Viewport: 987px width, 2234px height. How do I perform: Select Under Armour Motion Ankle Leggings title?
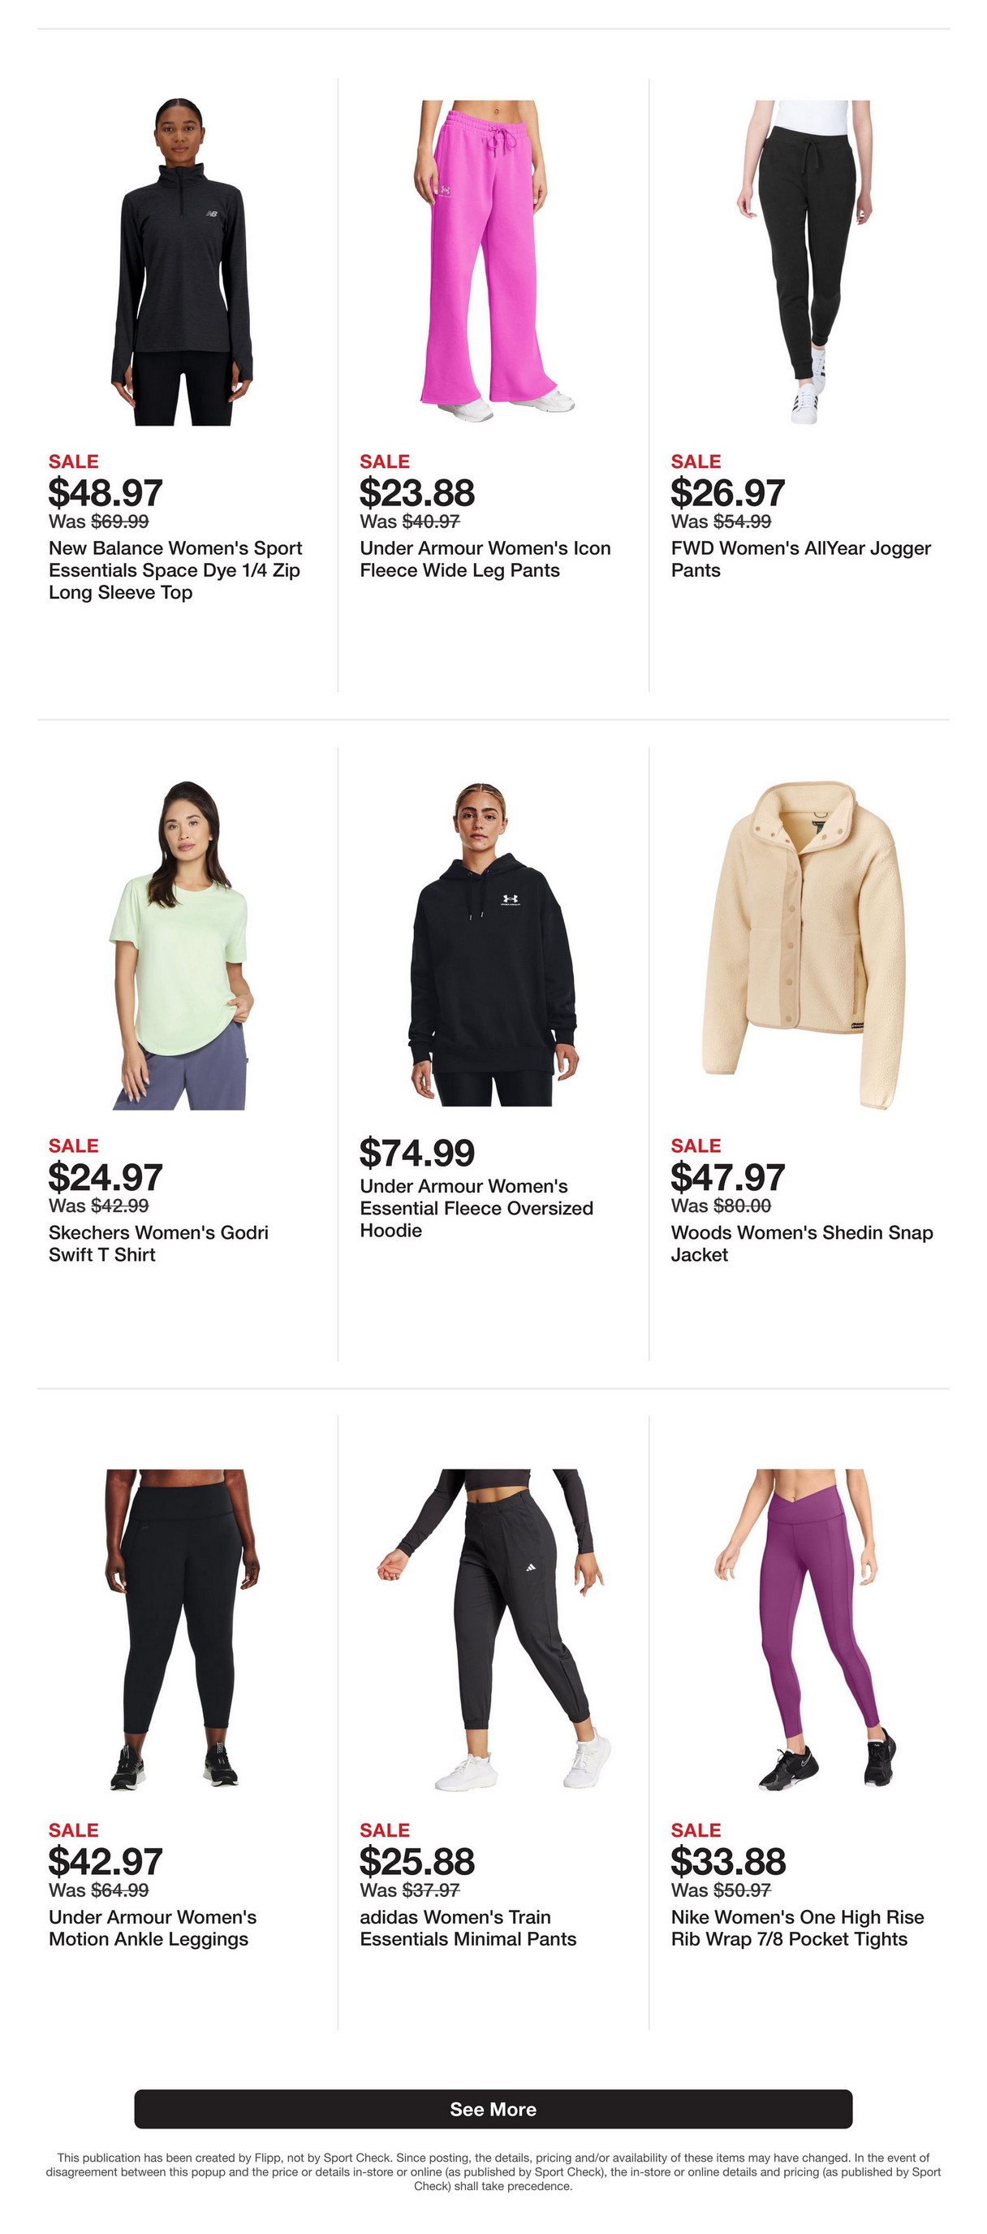153,1928
